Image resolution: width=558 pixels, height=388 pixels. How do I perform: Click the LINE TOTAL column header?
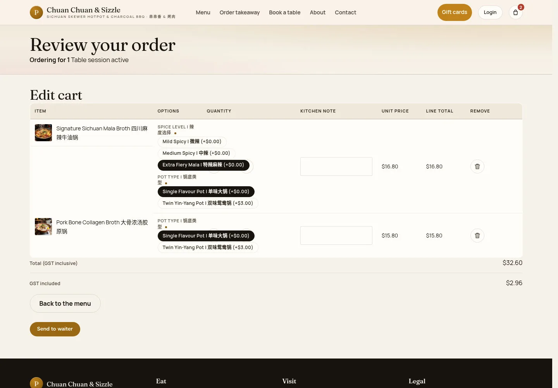click(439, 111)
